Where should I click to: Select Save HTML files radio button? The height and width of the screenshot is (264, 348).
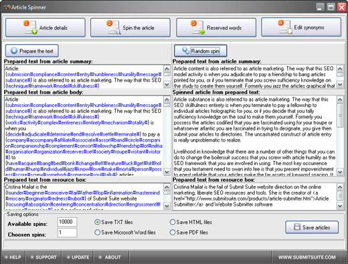(x=173, y=222)
